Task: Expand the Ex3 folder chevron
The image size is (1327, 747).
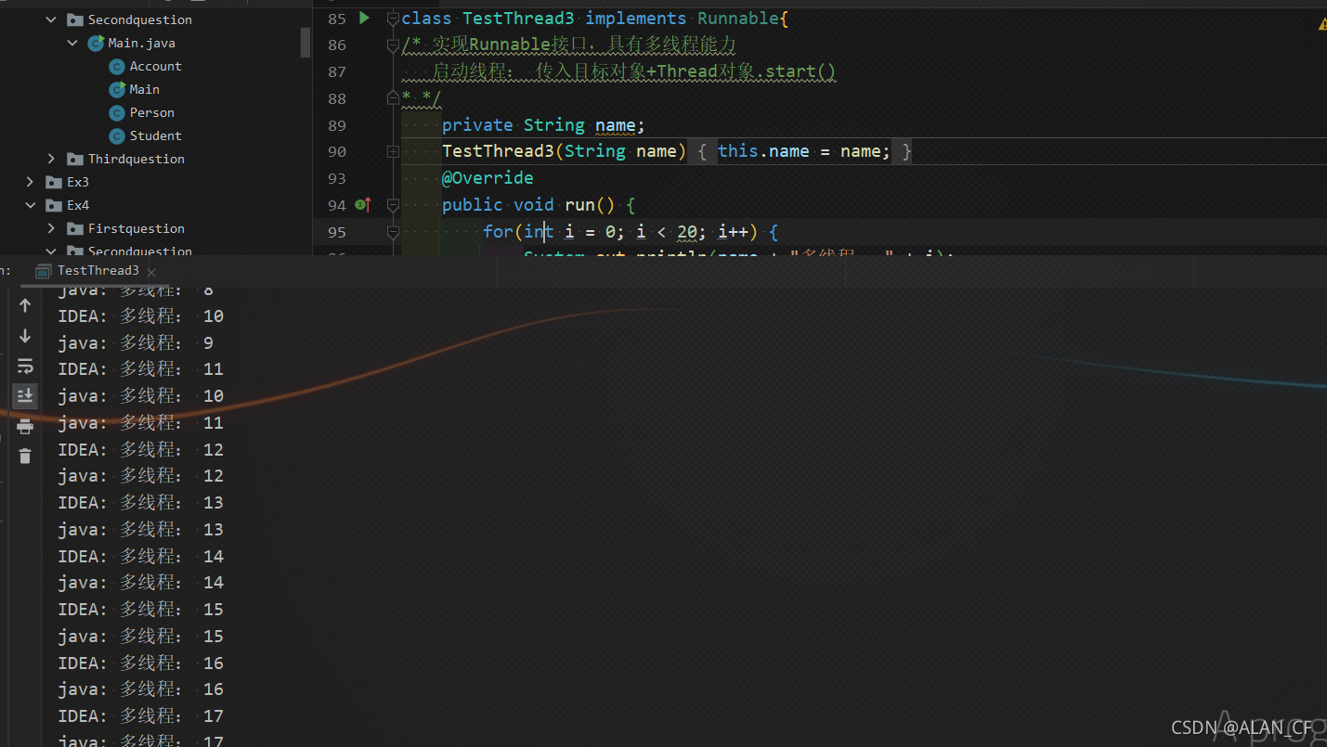Action: click(31, 182)
